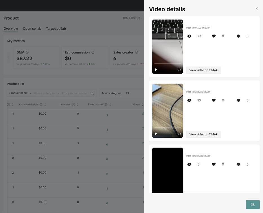263x213 pixels.
Task: Click the views eye icon showing 10
Action: (189, 100)
